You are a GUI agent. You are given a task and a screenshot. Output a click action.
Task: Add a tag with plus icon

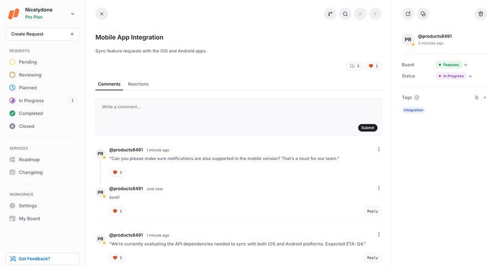(x=485, y=98)
